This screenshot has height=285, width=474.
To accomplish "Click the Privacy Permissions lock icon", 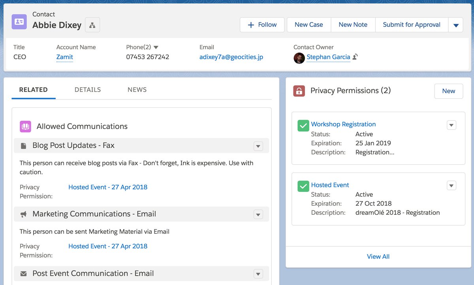I will (x=299, y=91).
